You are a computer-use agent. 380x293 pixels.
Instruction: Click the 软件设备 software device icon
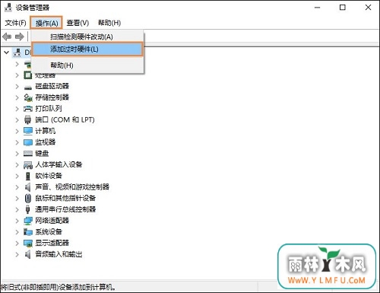click(x=28, y=176)
